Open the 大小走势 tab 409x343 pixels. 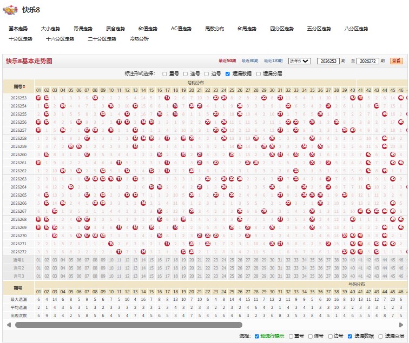pos(50,29)
